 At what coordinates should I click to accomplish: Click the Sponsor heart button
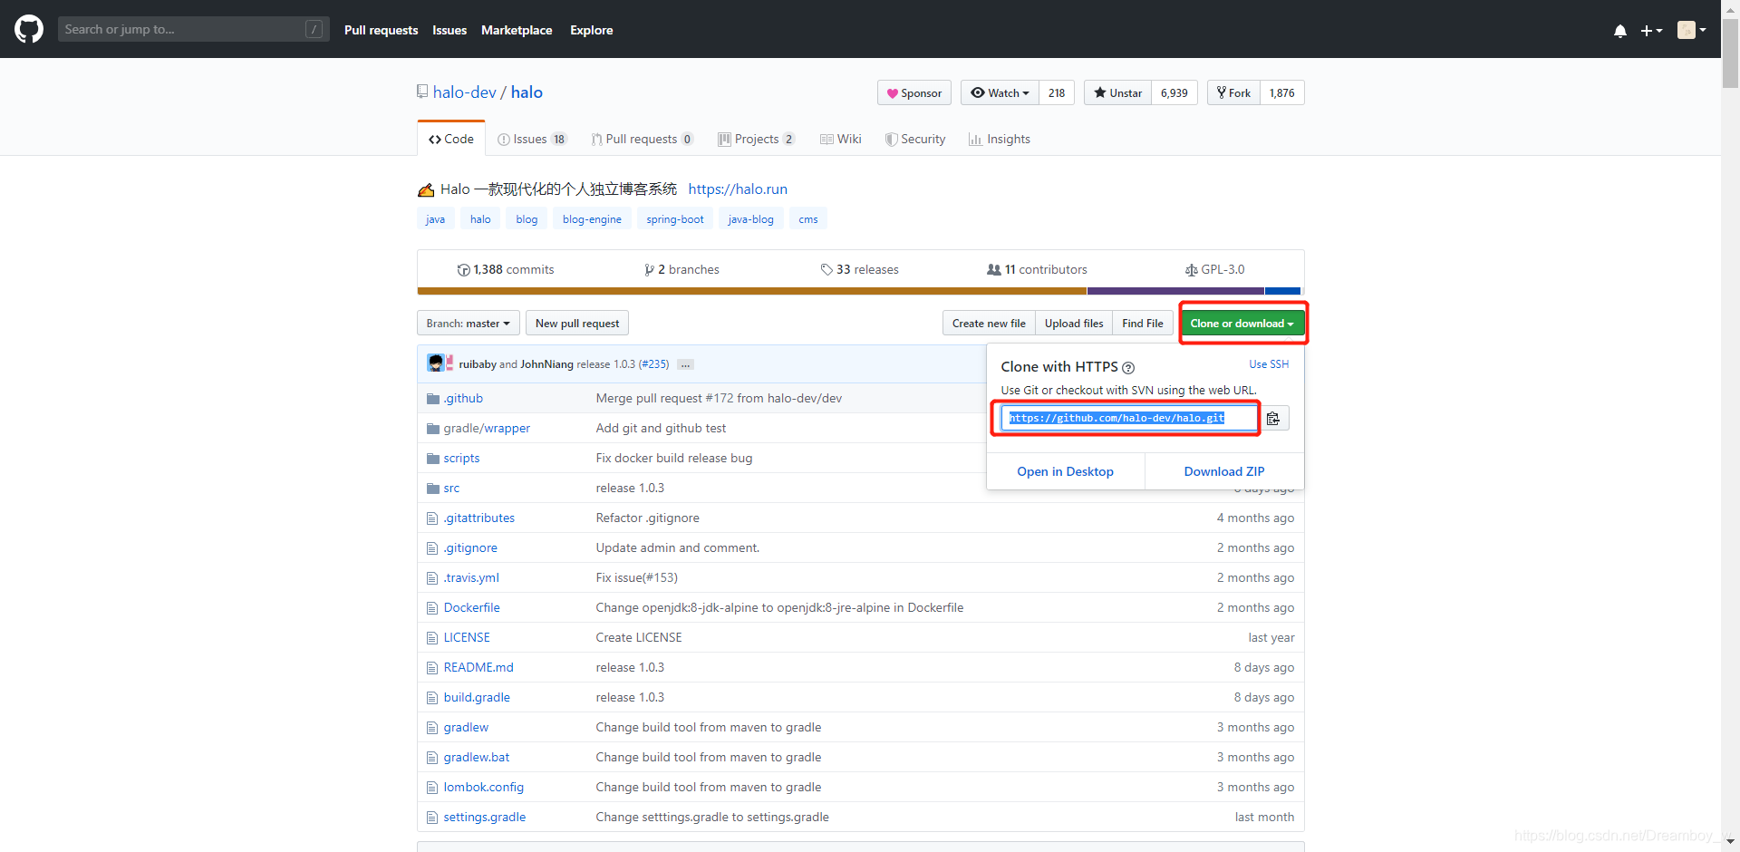[x=914, y=92]
